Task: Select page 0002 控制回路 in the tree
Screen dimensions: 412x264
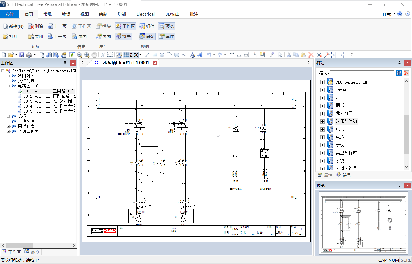Action: pos(47,96)
